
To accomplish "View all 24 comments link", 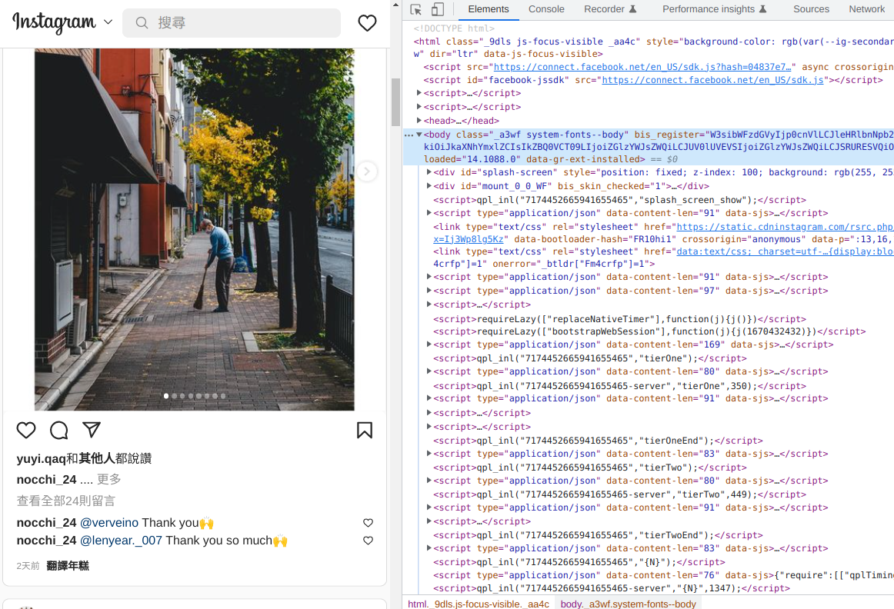I will 66,501.
